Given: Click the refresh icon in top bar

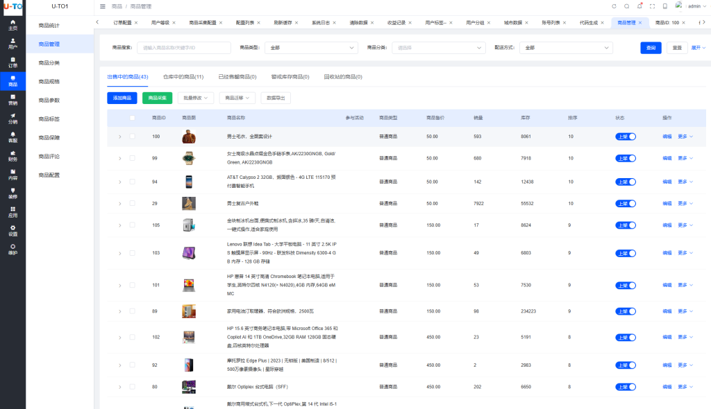Looking at the screenshot, I should click(614, 6).
